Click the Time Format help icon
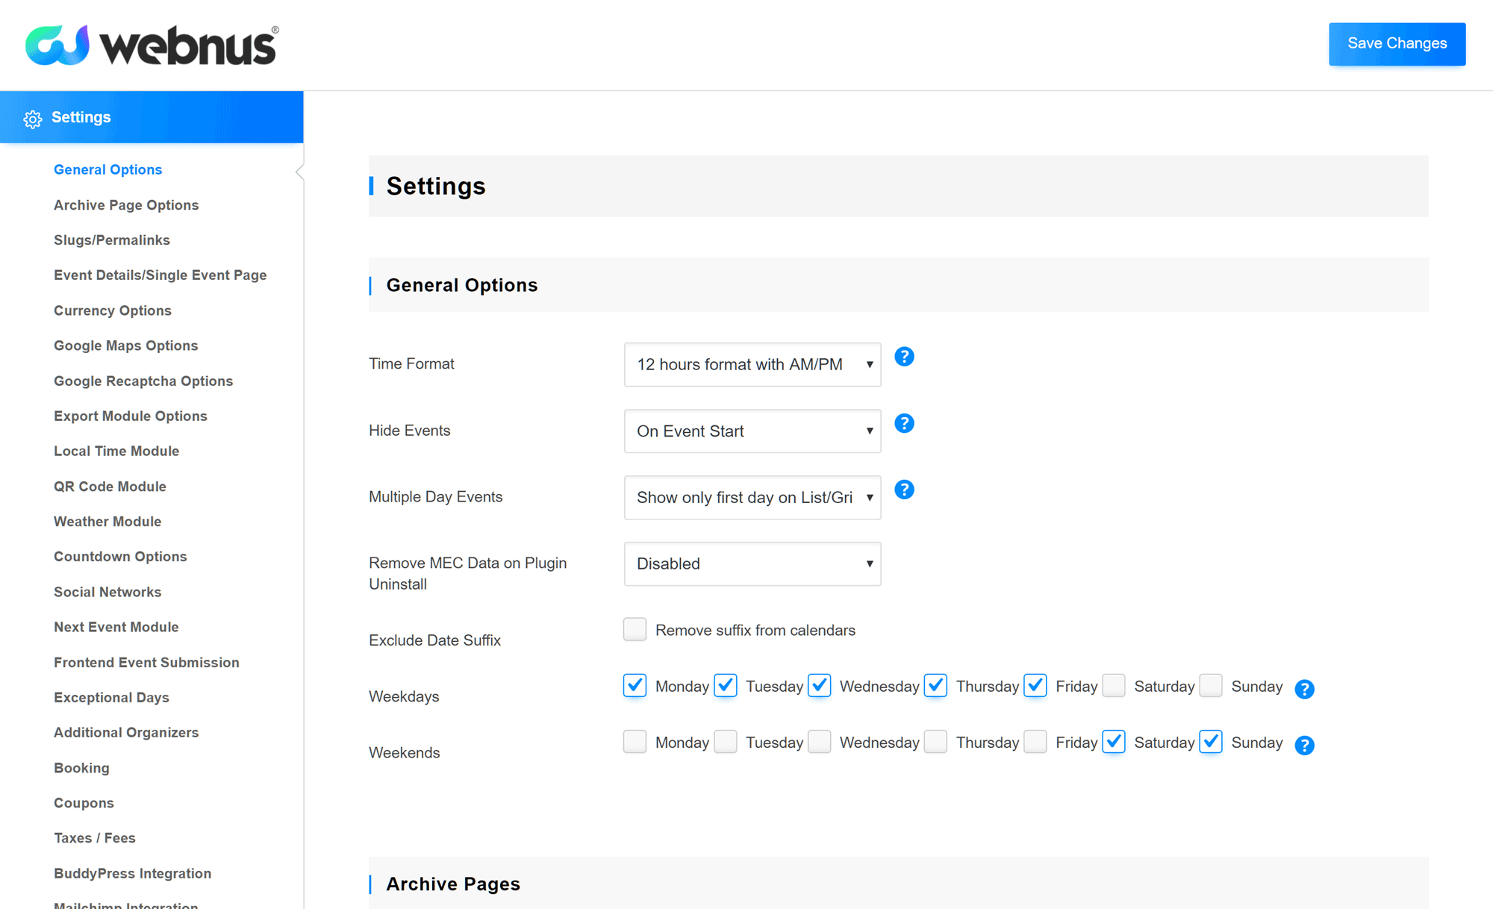 pyautogui.click(x=904, y=357)
